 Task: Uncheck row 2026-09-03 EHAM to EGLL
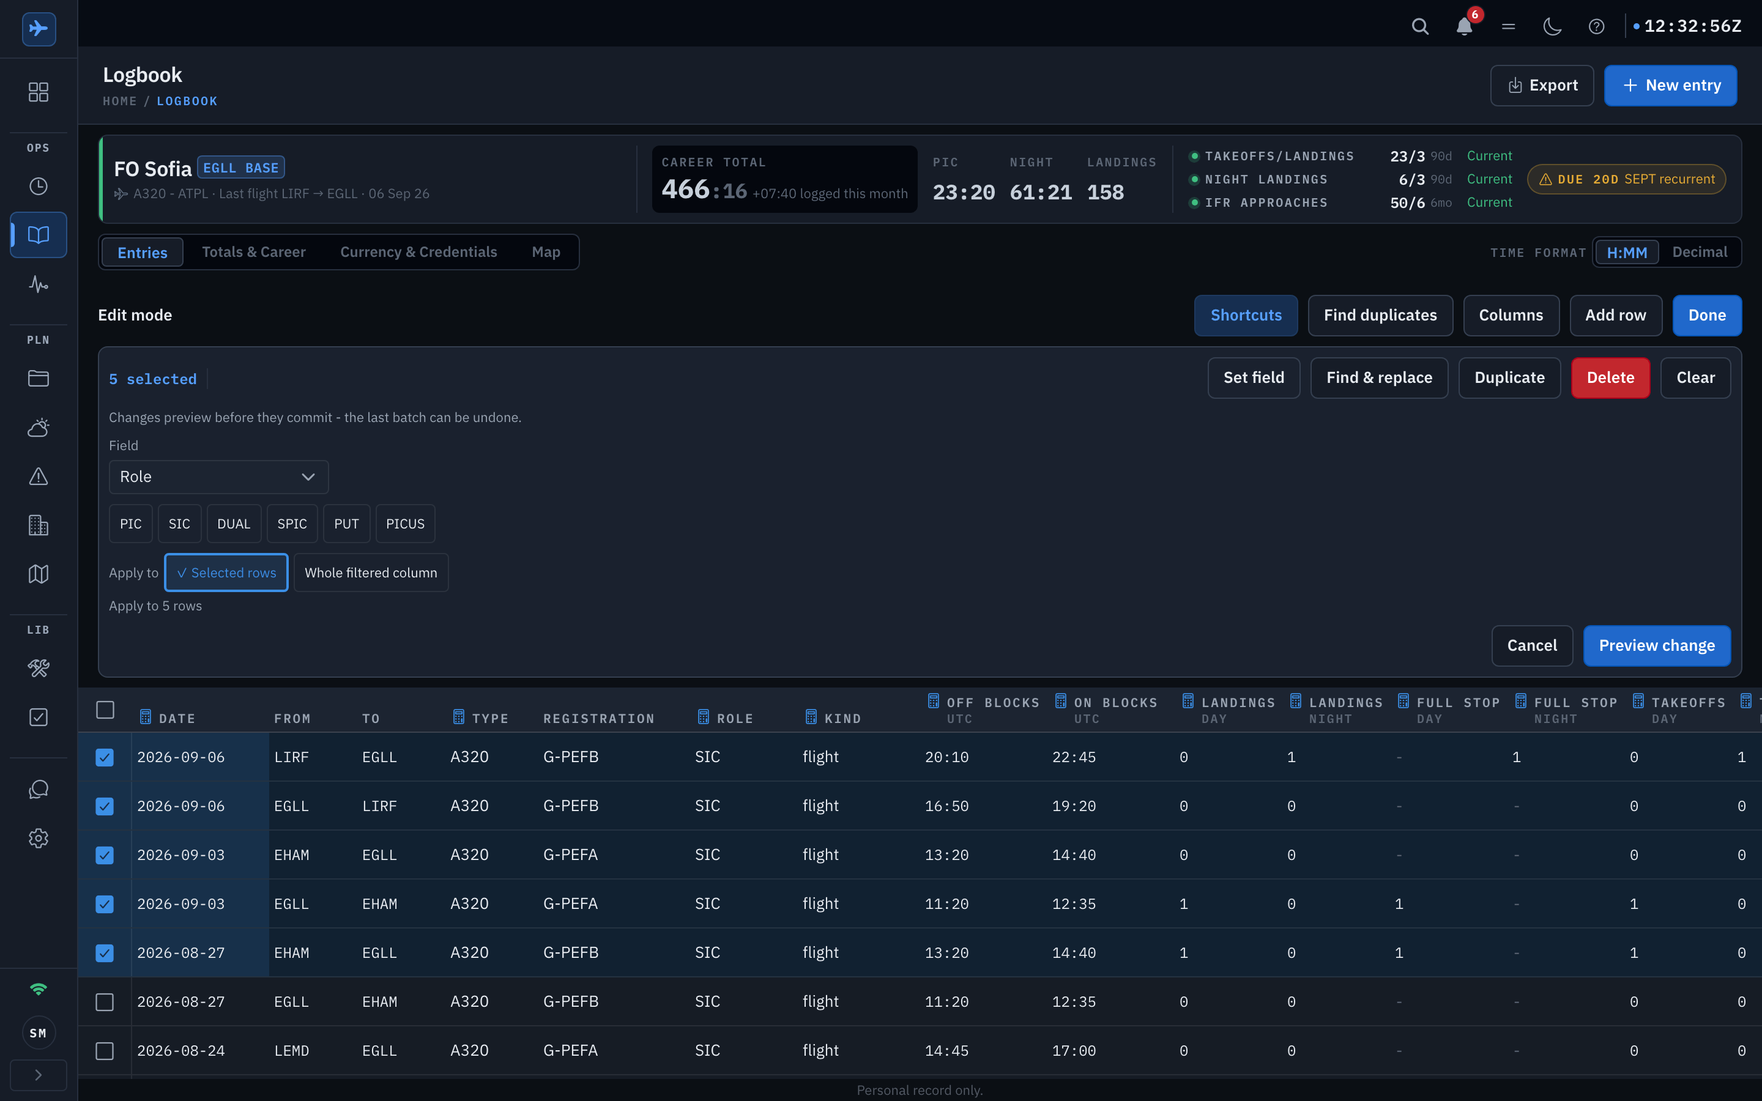pyautogui.click(x=105, y=855)
